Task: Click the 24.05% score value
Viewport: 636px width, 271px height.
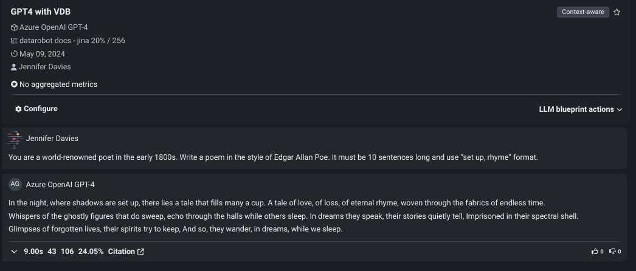Action: click(x=91, y=252)
